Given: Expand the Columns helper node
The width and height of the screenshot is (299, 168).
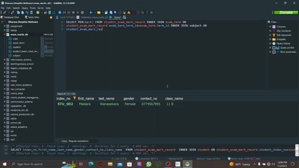Looking at the screenshot, I should [x=270, y=27].
